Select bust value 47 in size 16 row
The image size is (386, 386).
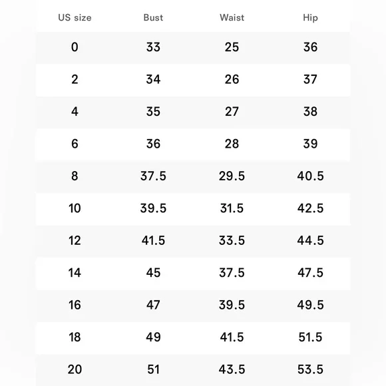(153, 305)
